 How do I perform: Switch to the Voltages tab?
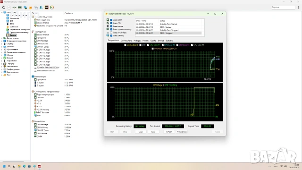tap(137, 41)
